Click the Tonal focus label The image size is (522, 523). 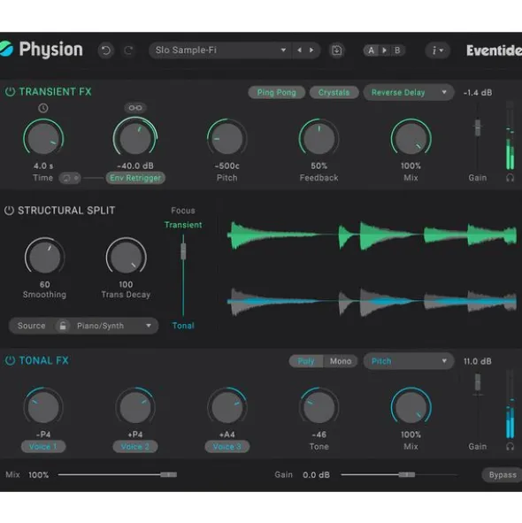(183, 326)
